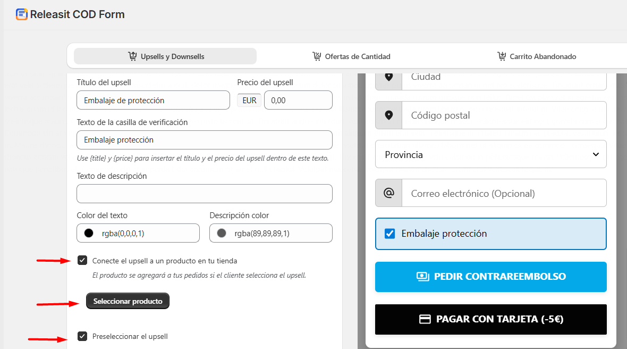
Task: Click the Título del upsell input field
Action: [153, 100]
